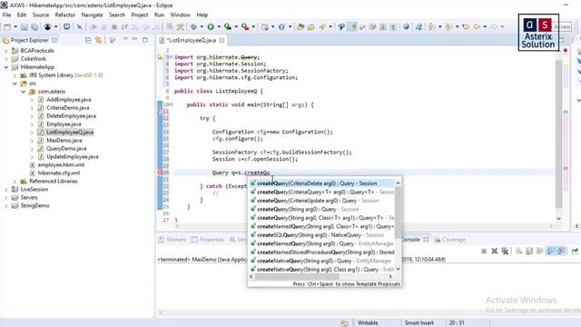Open AddEmployee.java in Project Explorer
This screenshot has height=327, width=581.
tap(69, 100)
